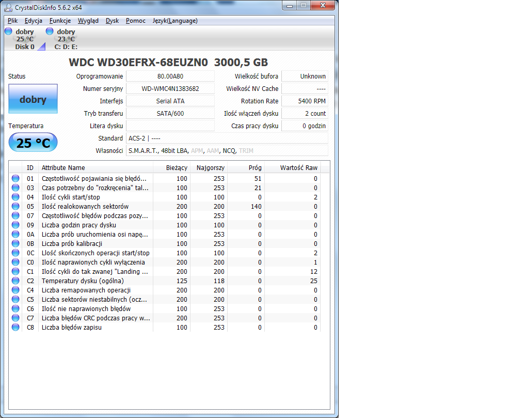This screenshot has width=509, height=418.
Task: Click status orb for attribute C5
Action: pos(15,300)
